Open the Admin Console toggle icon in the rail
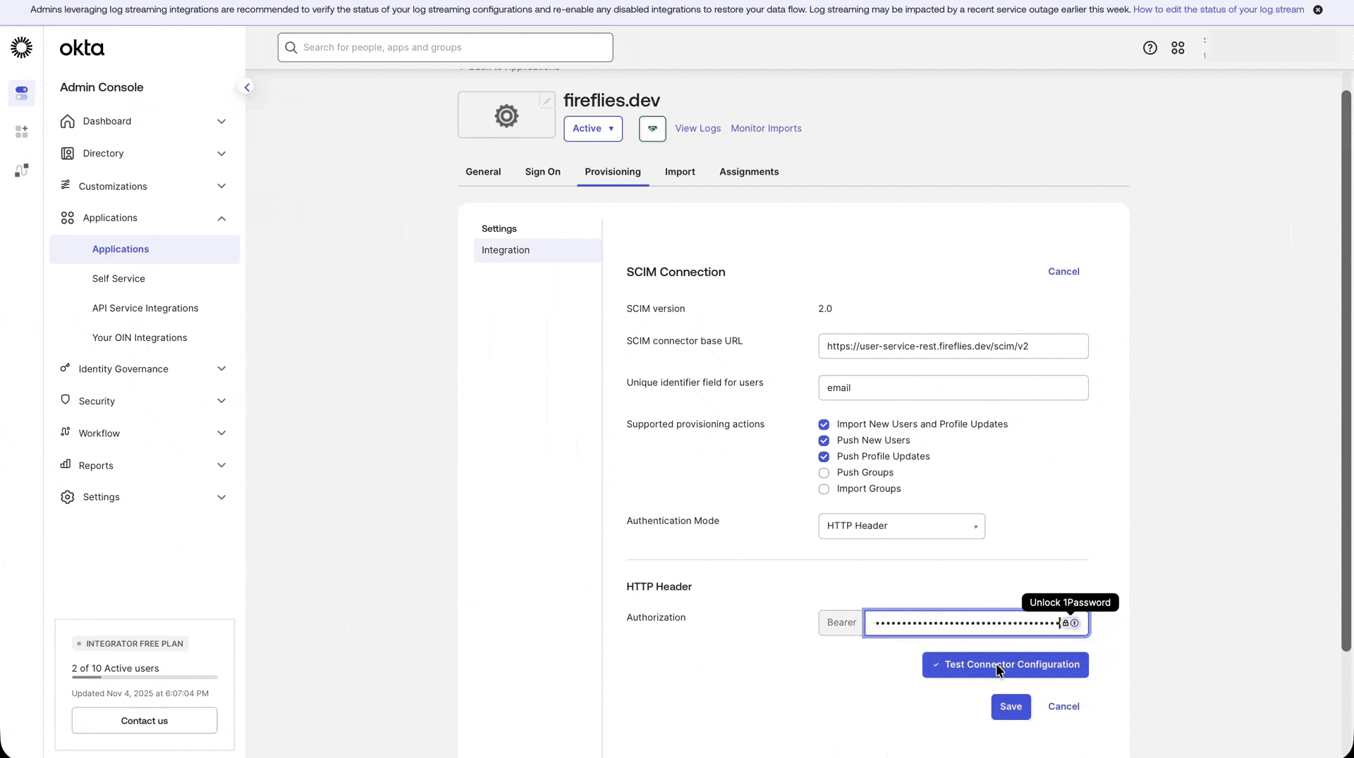Viewport: 1354px width, 758px height. (22, 92)
